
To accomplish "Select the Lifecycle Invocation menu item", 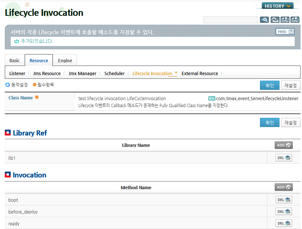I will pos(152,73).
